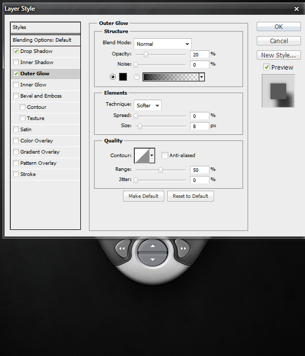Click the black glow color swatch
Viewport: 305px width, 356px height.
(x=123, y=77)
